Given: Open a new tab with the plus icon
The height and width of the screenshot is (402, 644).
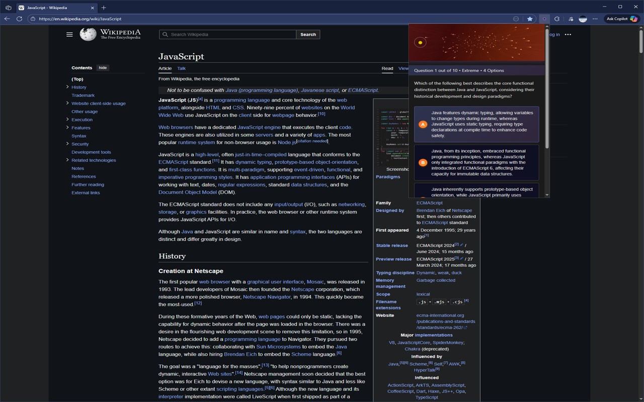Looking at the screenshot, I should 104,8.
